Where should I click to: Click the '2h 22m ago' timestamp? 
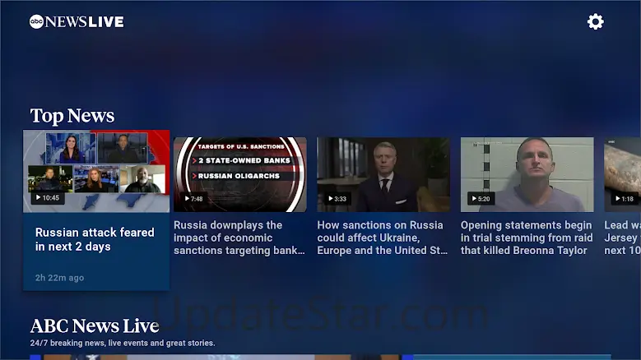(60, 278)
